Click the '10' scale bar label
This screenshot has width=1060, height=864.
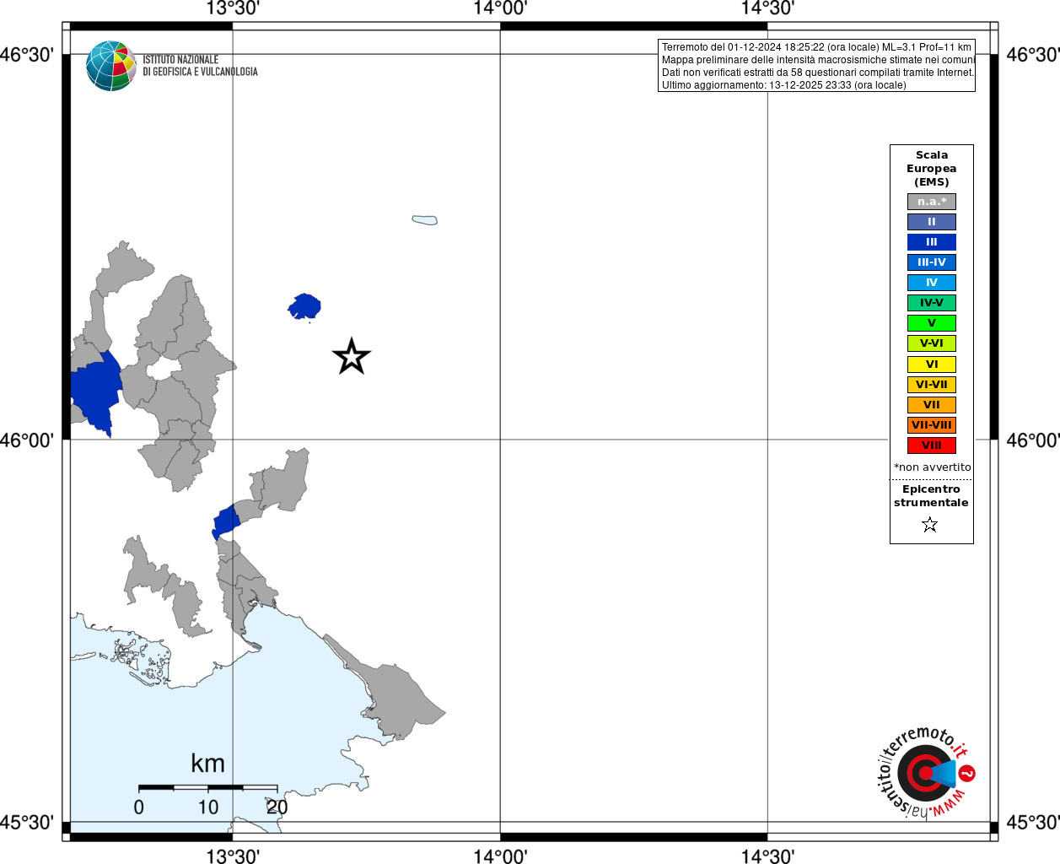tap(208, 807)
